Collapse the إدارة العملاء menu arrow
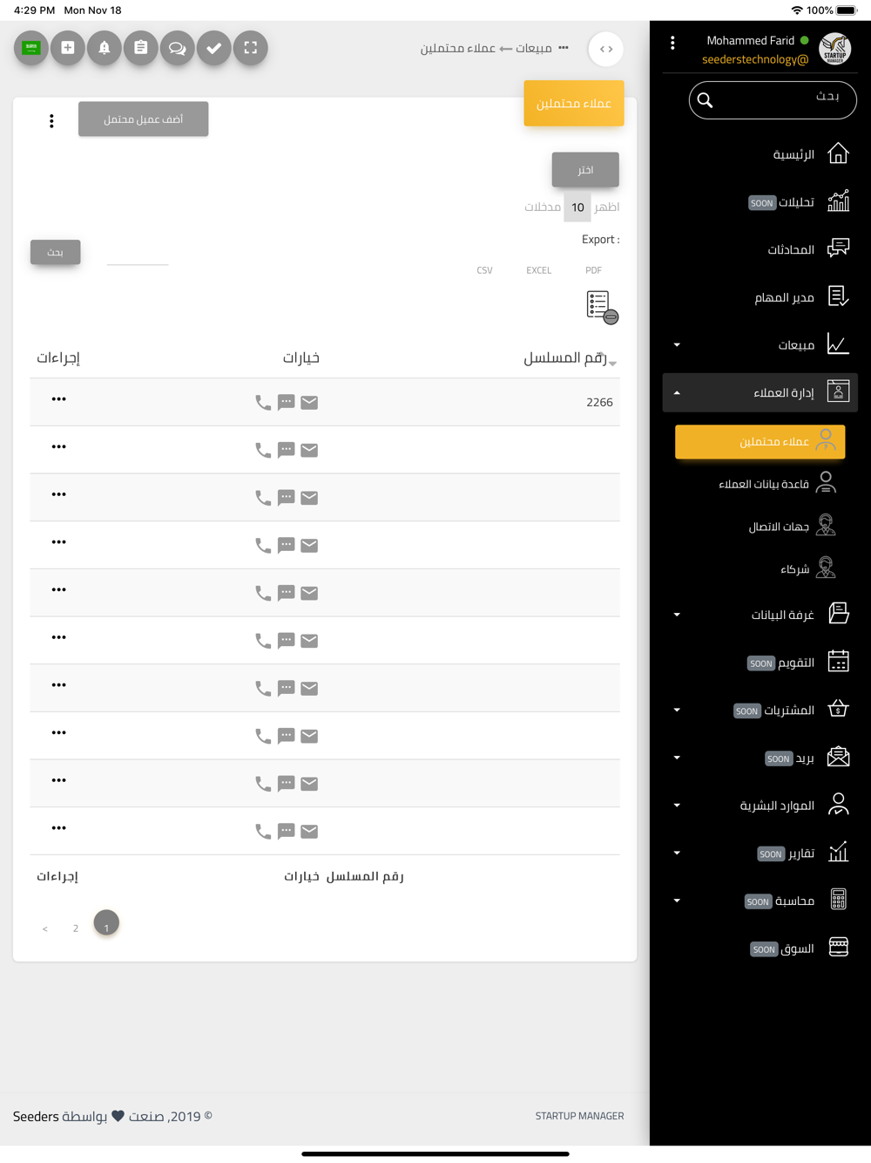871x1163 pixels. 677,393
